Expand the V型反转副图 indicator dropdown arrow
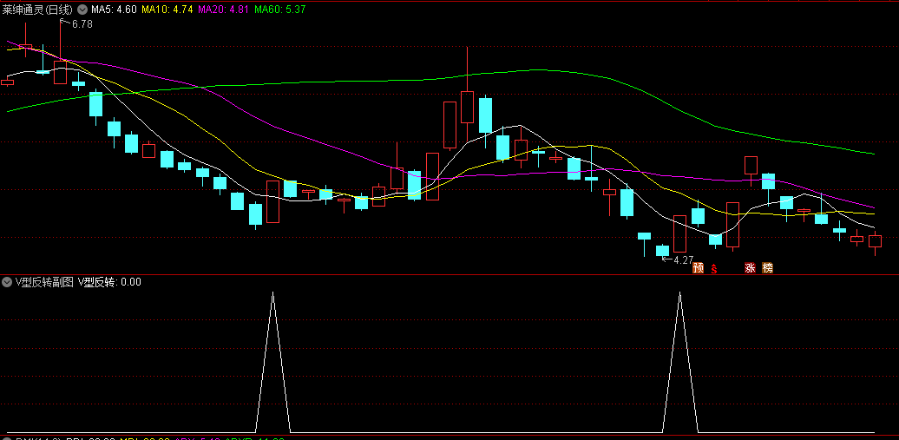 pyautogui.click(x=8, y=282)
